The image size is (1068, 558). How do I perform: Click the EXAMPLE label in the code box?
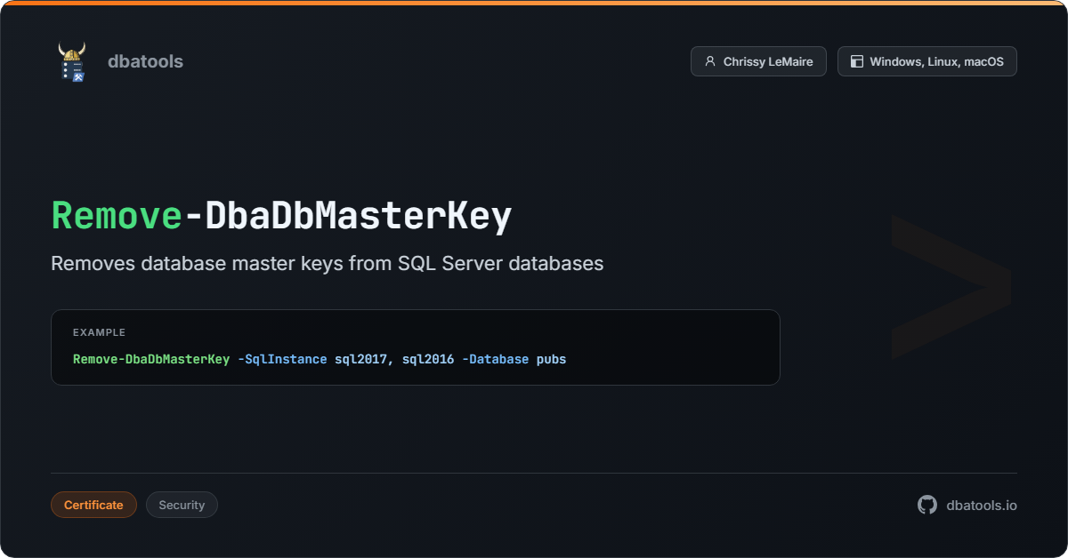coord(99,332)
